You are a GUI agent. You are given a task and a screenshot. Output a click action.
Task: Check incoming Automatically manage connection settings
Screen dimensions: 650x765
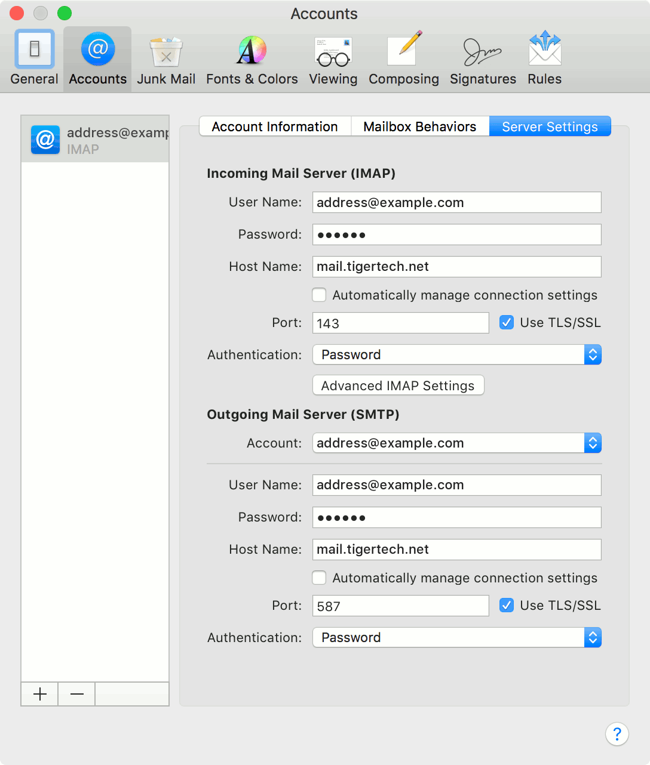[x=319, y=295]
